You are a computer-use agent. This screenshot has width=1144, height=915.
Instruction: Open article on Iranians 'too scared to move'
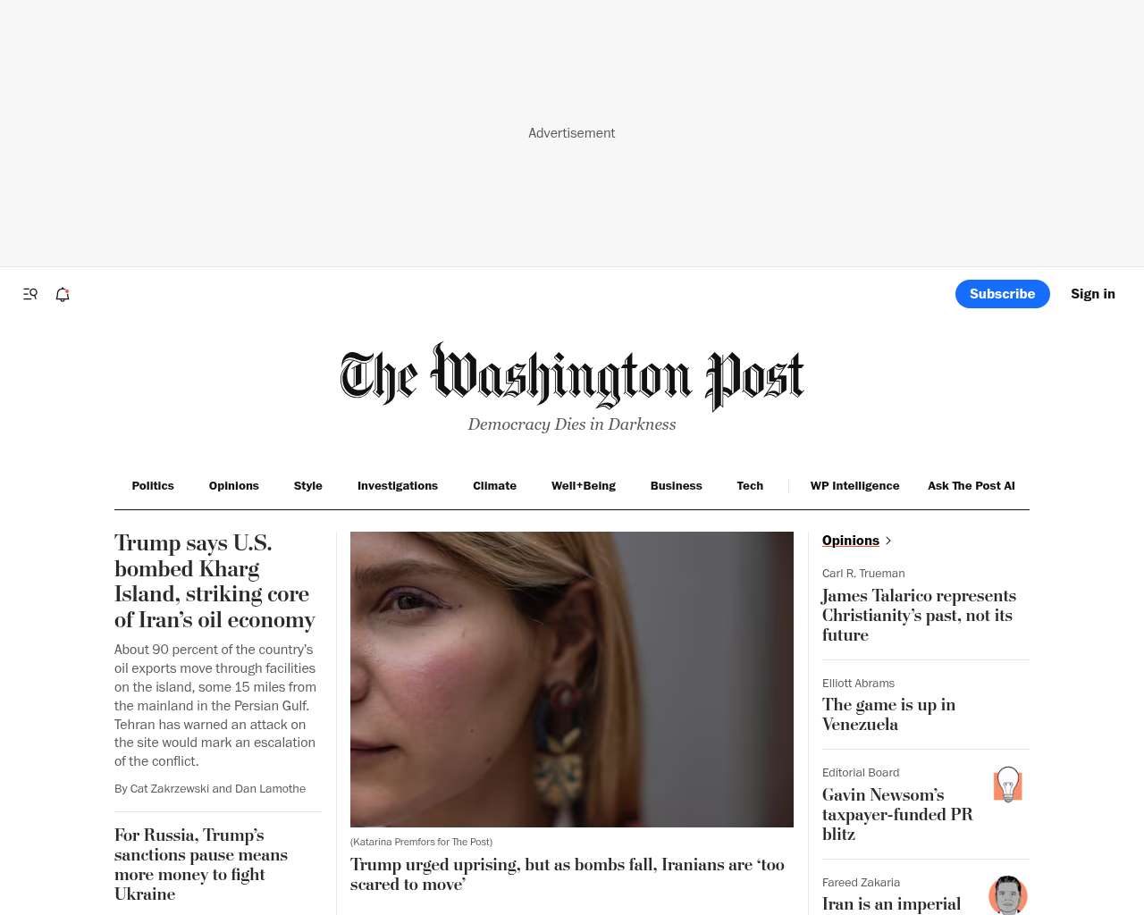point(568,874)
